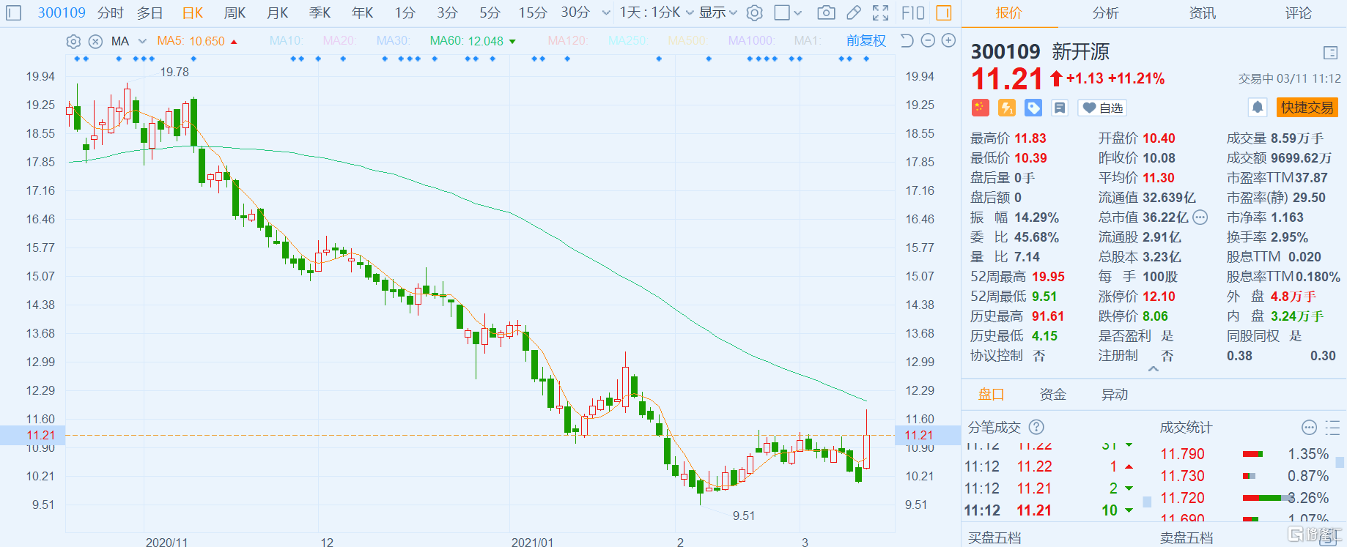
Task: Open the MA indicator type dropdown
Action: pos(129,41)
